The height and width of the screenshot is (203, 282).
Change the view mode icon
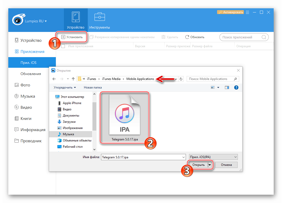(213, 87)
